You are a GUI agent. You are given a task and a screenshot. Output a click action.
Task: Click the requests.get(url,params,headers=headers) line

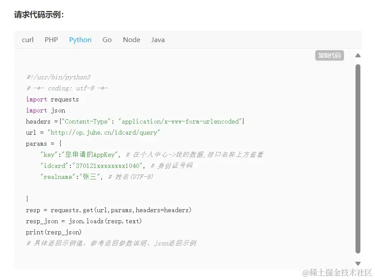(x=108, y=210)
